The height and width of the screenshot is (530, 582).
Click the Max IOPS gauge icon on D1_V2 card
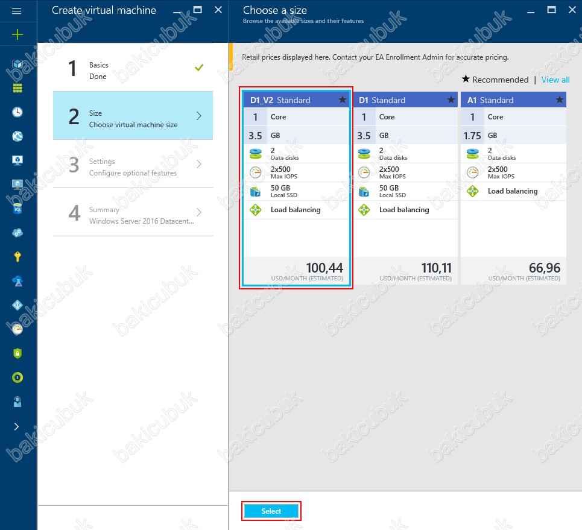tap(255, 172)
